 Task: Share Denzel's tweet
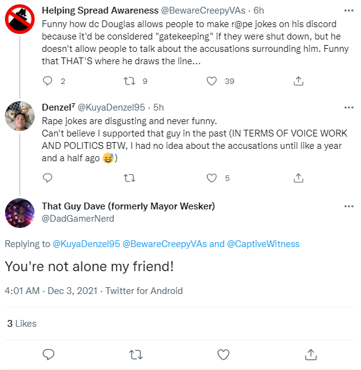tap(299, 178)
